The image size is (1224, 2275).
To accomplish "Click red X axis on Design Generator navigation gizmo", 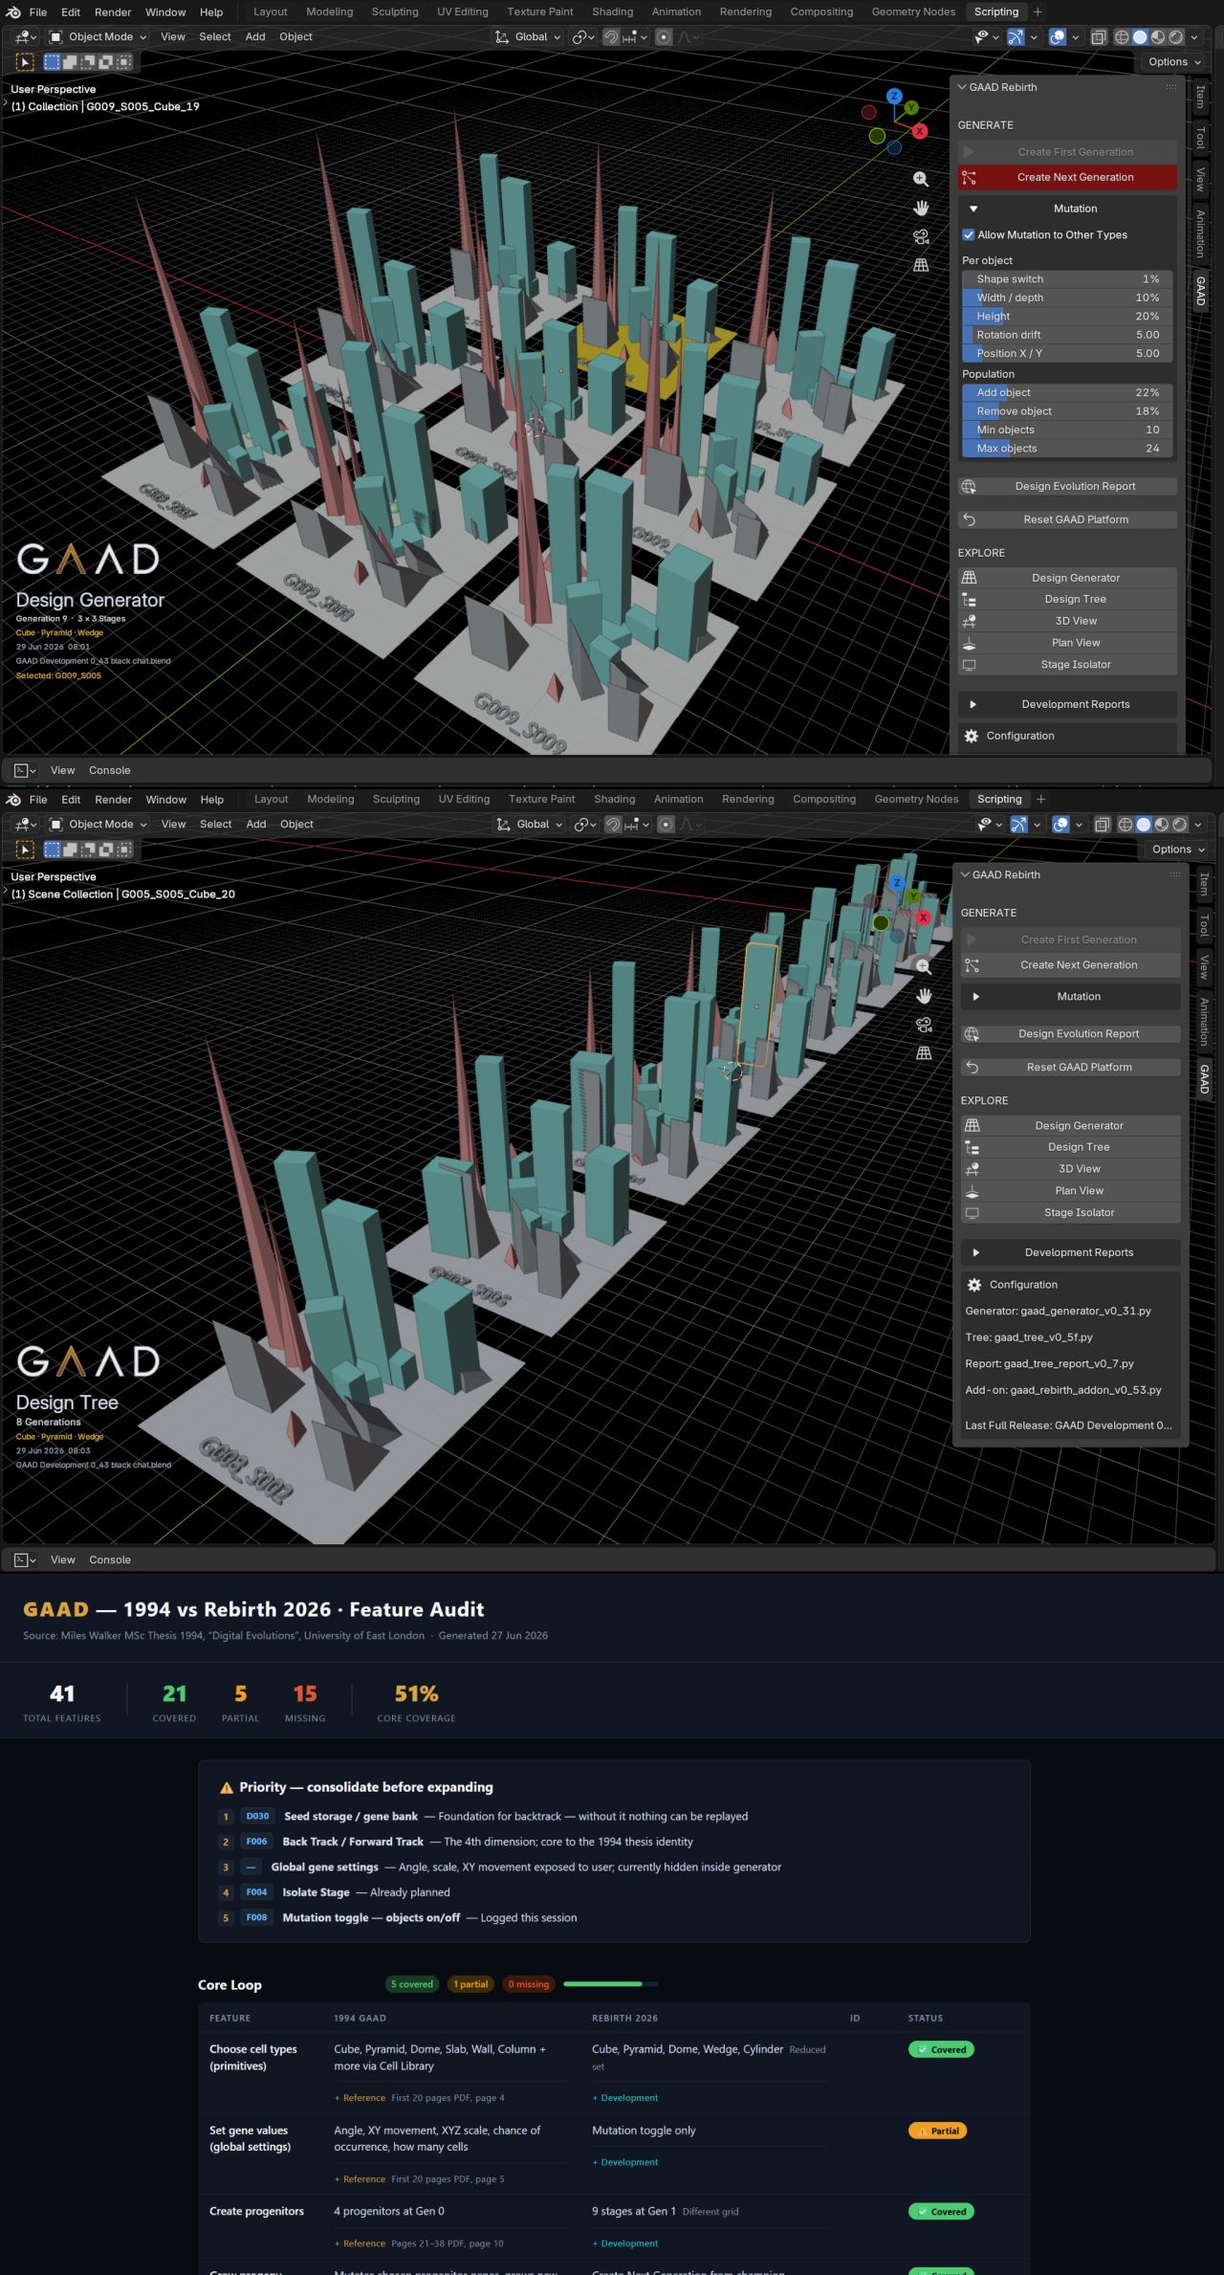I will point(920,131).
